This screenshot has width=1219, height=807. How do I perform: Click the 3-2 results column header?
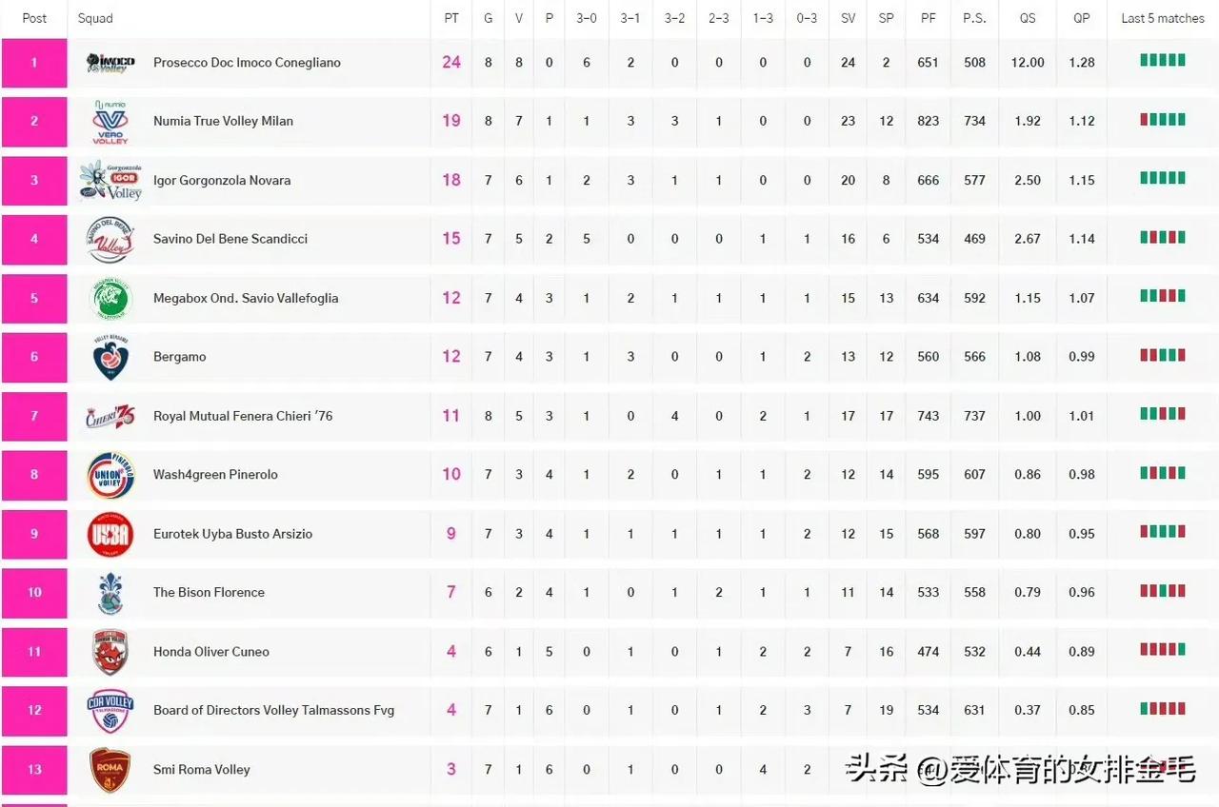pyautogui.click(x=674, y=18)
